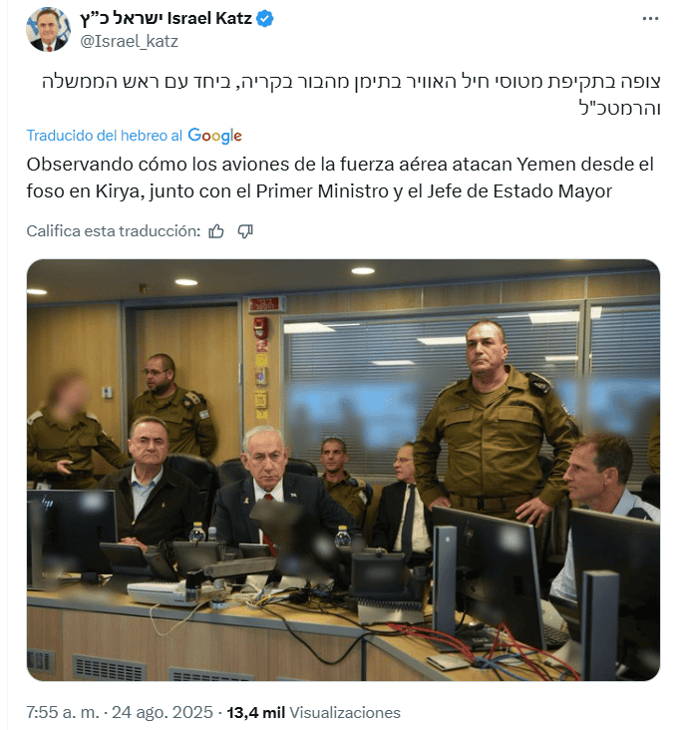The width and height of the screenshot is (676, 730).
Task: Click the blue verified badge
Action: pyautogui.click(x=265, y=19)
